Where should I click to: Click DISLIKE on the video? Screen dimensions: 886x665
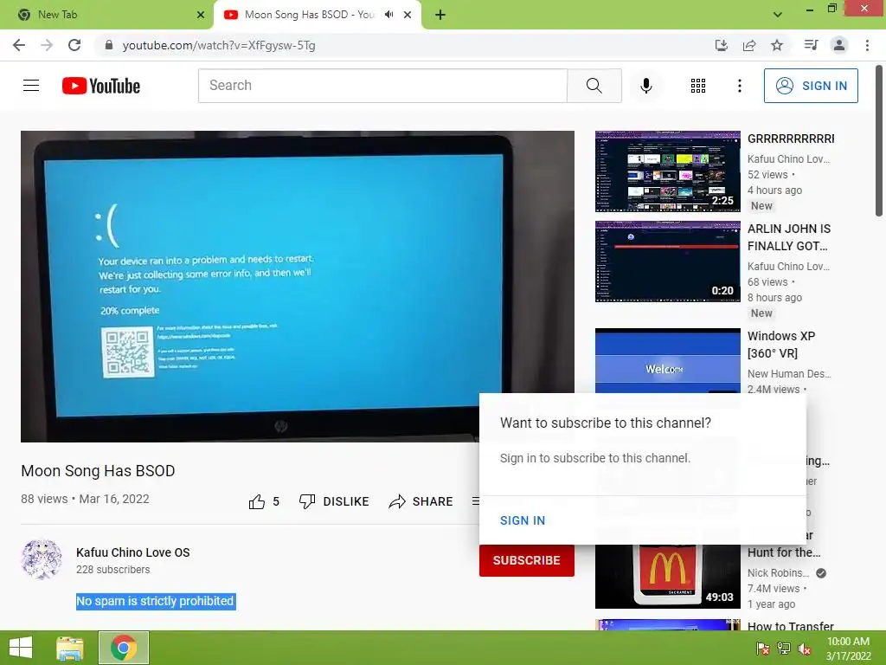click(334, 501)
